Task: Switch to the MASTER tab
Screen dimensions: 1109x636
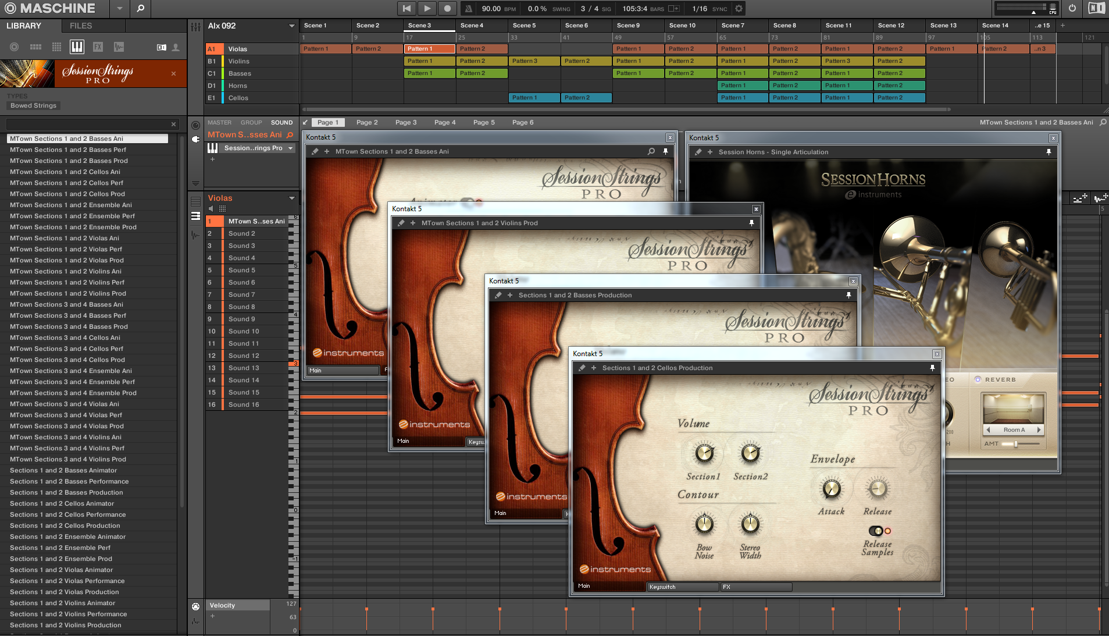Action: pyautogui.click(x=219, y=123)
